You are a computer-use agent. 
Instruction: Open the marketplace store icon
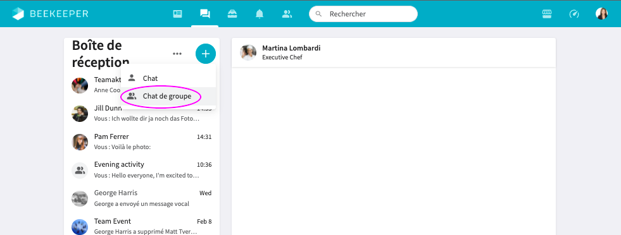tap(547, 14)
